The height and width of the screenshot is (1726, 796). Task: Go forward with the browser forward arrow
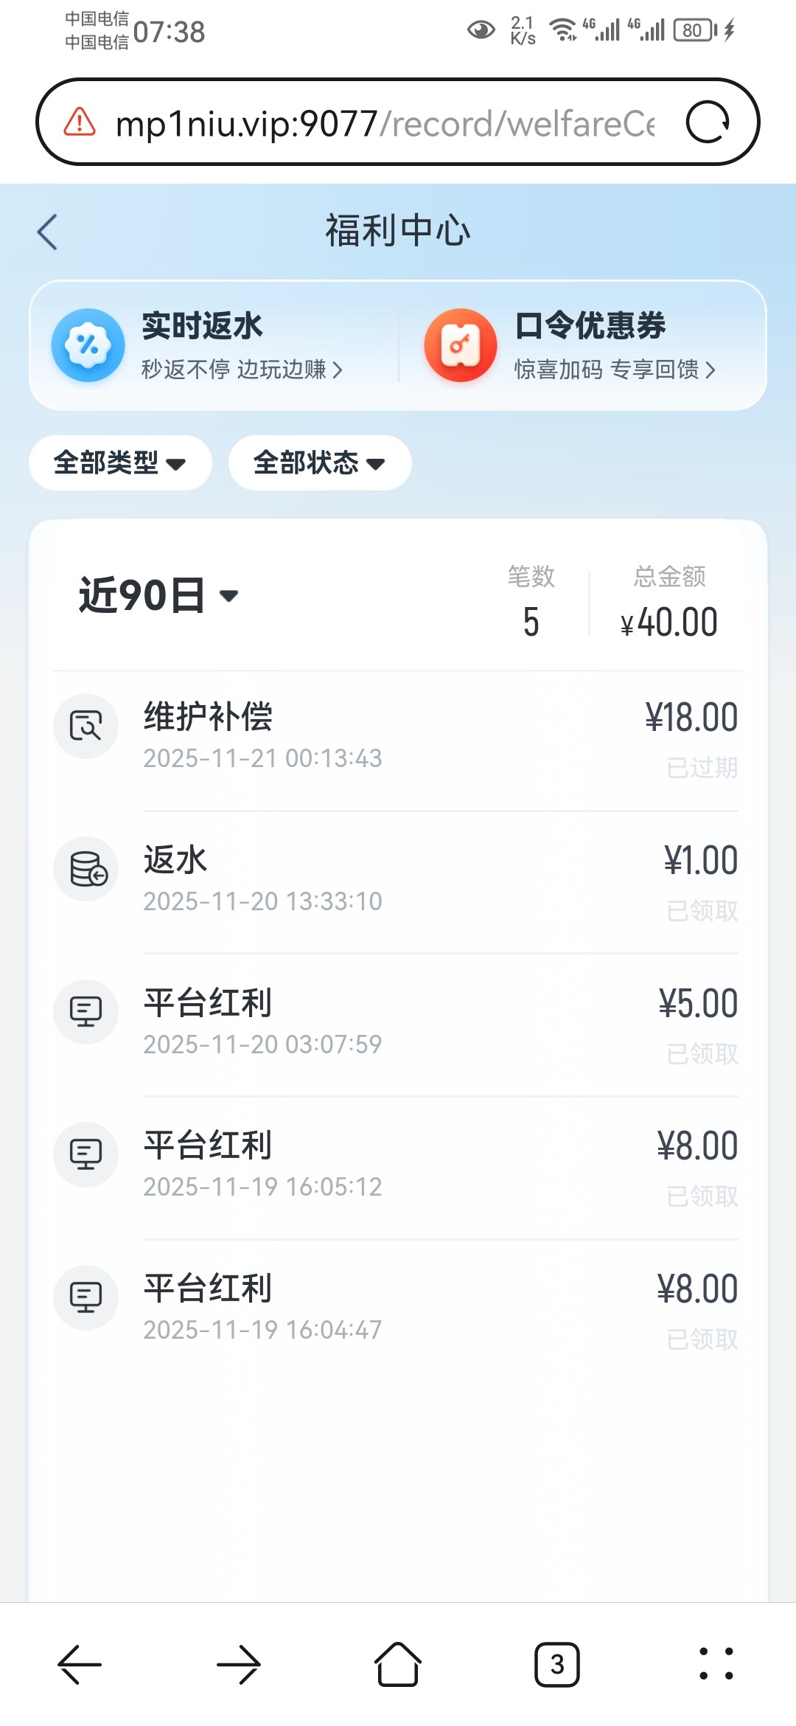pos(239,1664)
